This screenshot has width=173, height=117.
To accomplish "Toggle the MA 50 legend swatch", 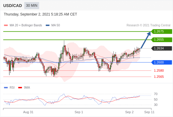I will tap(48, 25).
